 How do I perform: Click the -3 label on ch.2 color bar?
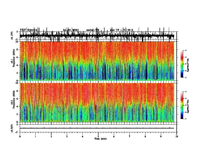(185, 92)
